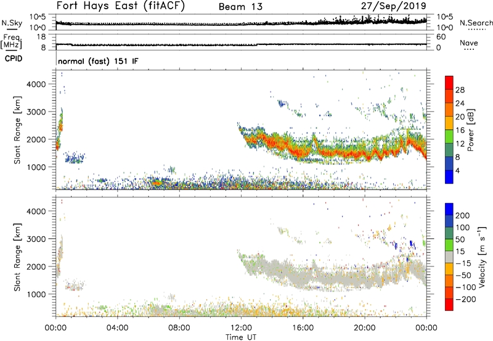This screenshot has height=341, width=493.
Task: Click the '12:00' time axis tick label
Action: pyautogui.click(x=241, y=328)
